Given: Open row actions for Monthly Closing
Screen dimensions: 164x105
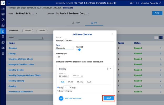Looking at the screenshot, I should (161, 70).
